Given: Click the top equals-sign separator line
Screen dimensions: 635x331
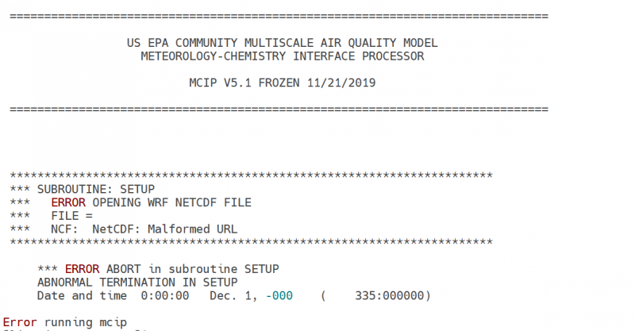Looking at the screenshot, I should [278, 16].
